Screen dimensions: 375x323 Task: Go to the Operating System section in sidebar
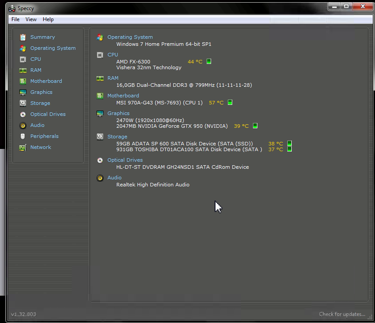click(x=53, y=48)
